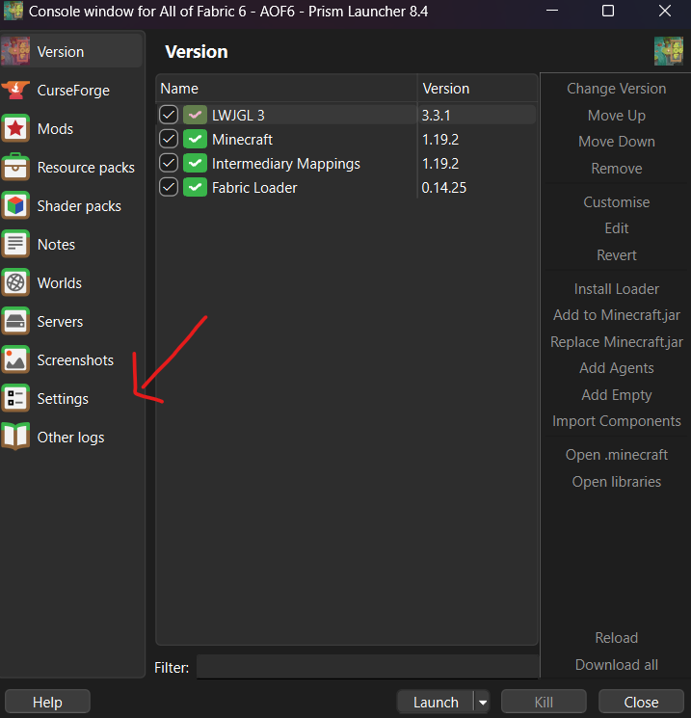Viewport: 691px width, 718px height.
Task: Focus the Filter text field
Action: click(367, 667)
